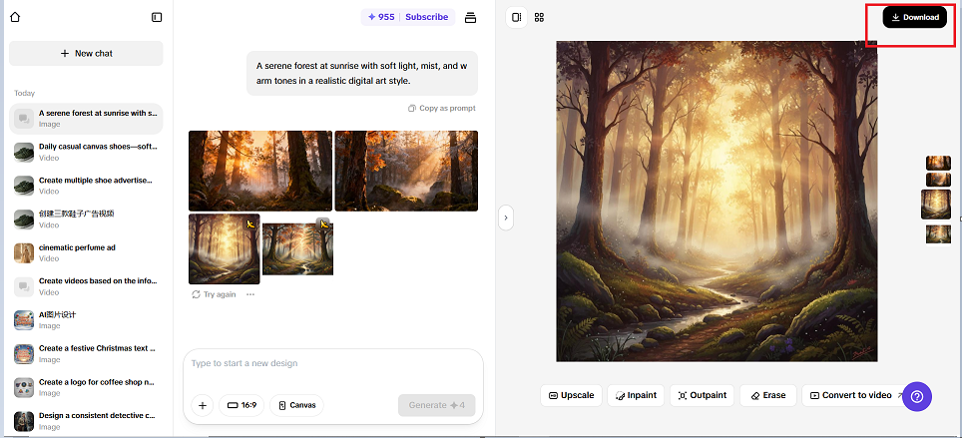
Task: Type in the new design prompt field
Action: pos(332,363)
